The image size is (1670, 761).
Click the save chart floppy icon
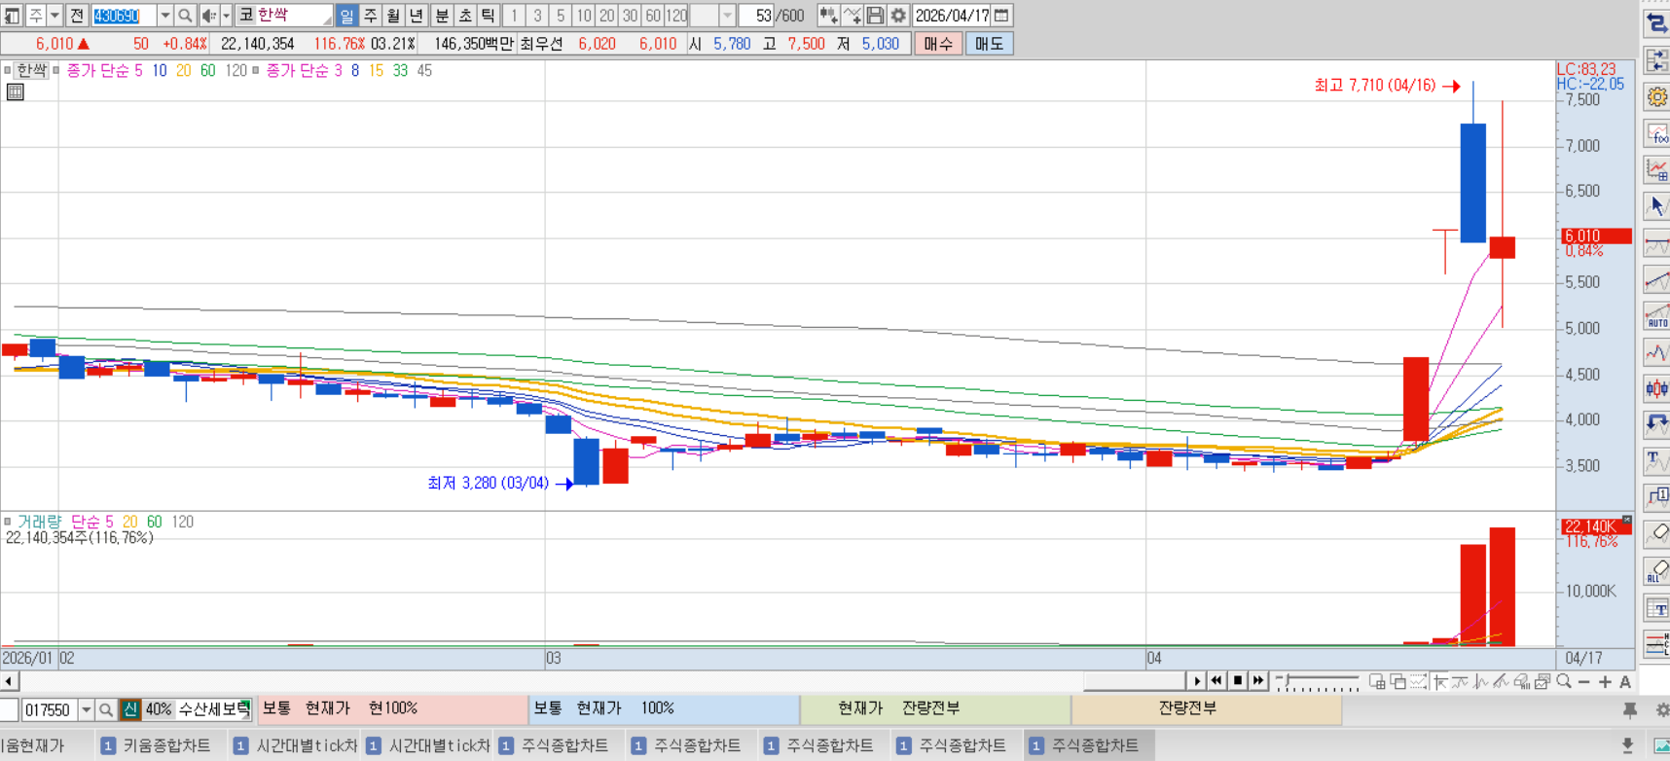[875, 16]
